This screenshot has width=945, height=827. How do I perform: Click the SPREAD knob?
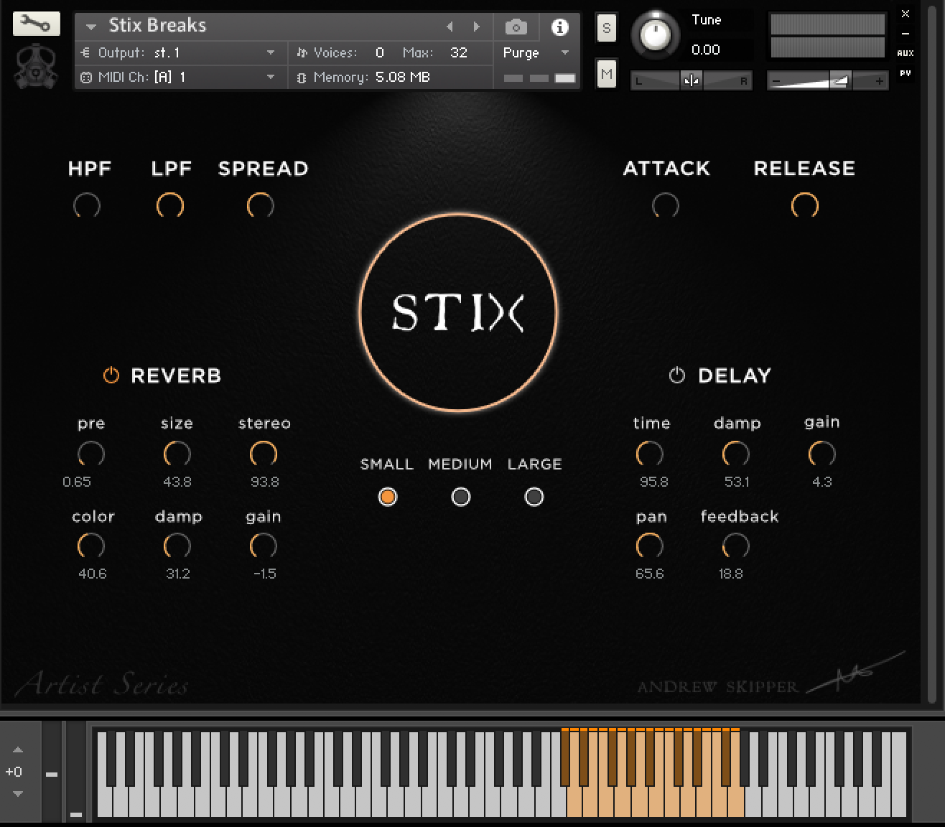[x=261, y=206]
